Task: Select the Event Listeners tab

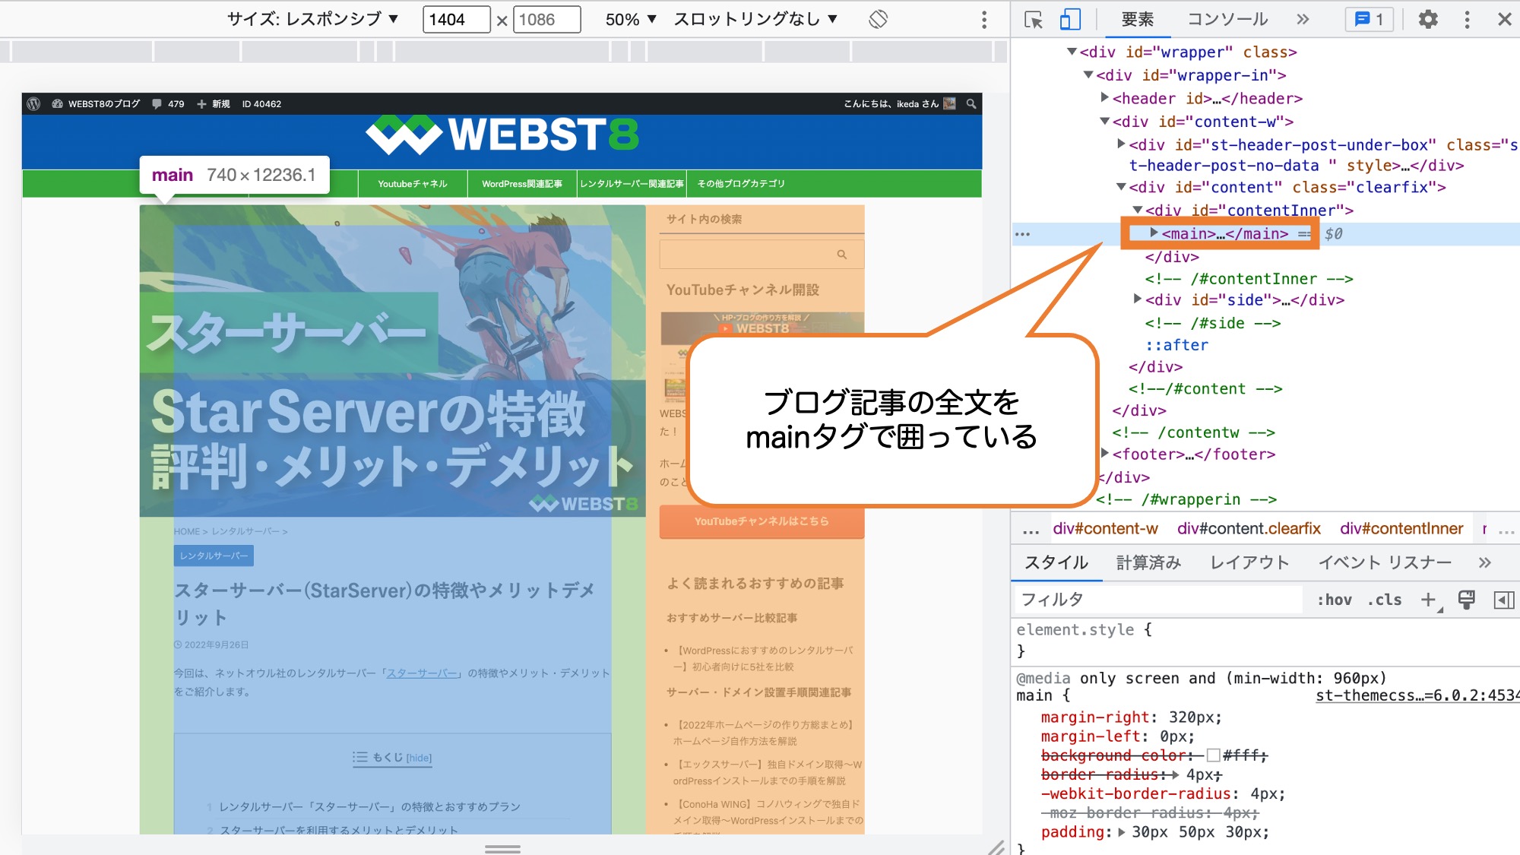Action: 1385,562
